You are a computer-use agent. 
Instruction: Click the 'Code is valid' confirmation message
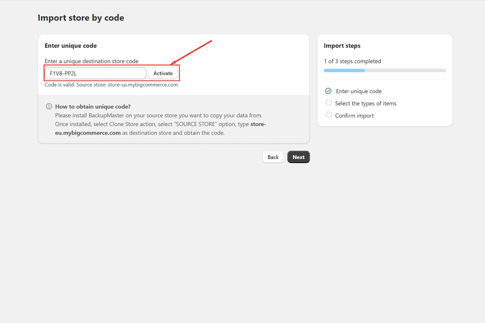(x=111, y=85)
